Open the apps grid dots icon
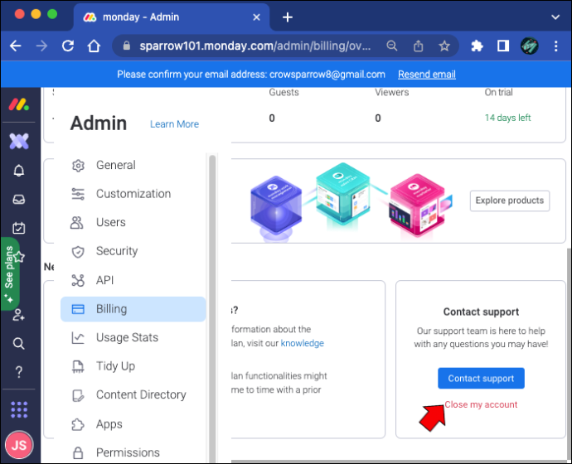The image size is (572, 464). coord(19,409)
